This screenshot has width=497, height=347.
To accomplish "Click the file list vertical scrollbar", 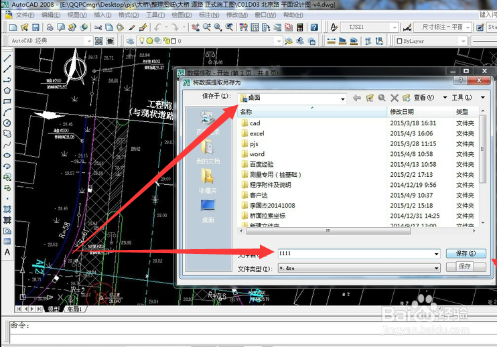I will point(482,149).
